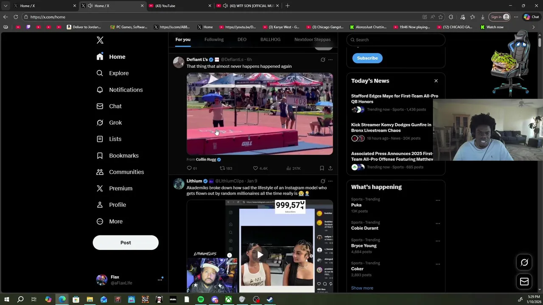The width and height of the screenshot is (543, 305).
Task: Play the track field video in Defiant L's post
Action: click(260, 114)
